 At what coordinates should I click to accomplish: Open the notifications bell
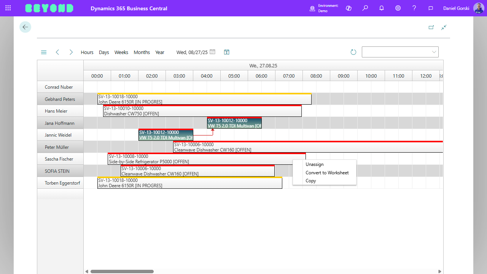pos(381,8)
